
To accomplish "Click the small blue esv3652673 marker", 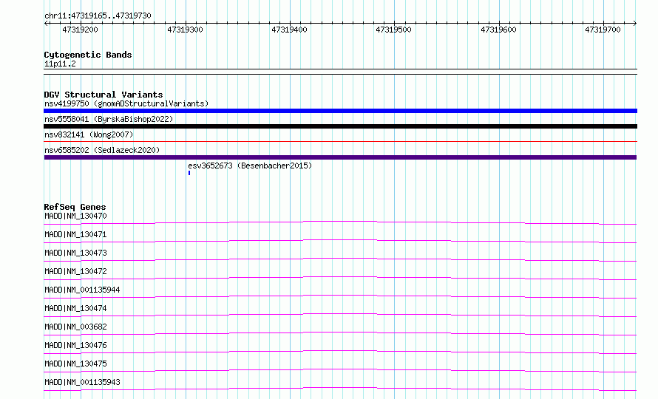I will pos(189,173).
